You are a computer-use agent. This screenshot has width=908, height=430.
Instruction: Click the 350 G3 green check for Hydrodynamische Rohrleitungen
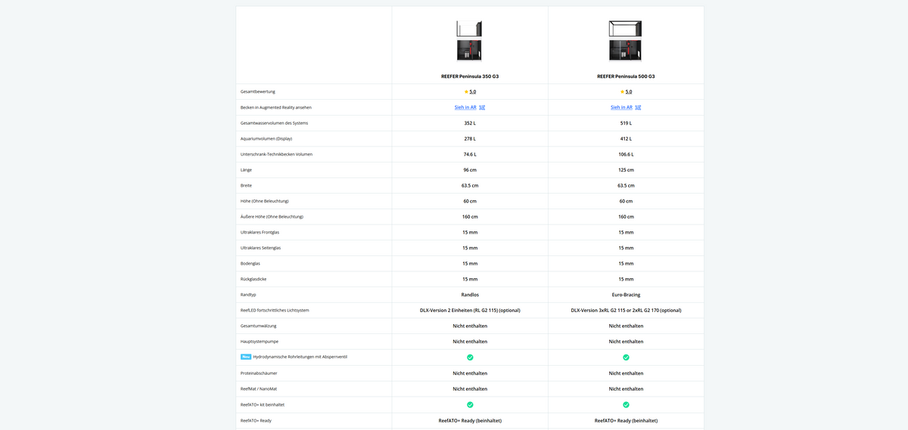(470, 357)
